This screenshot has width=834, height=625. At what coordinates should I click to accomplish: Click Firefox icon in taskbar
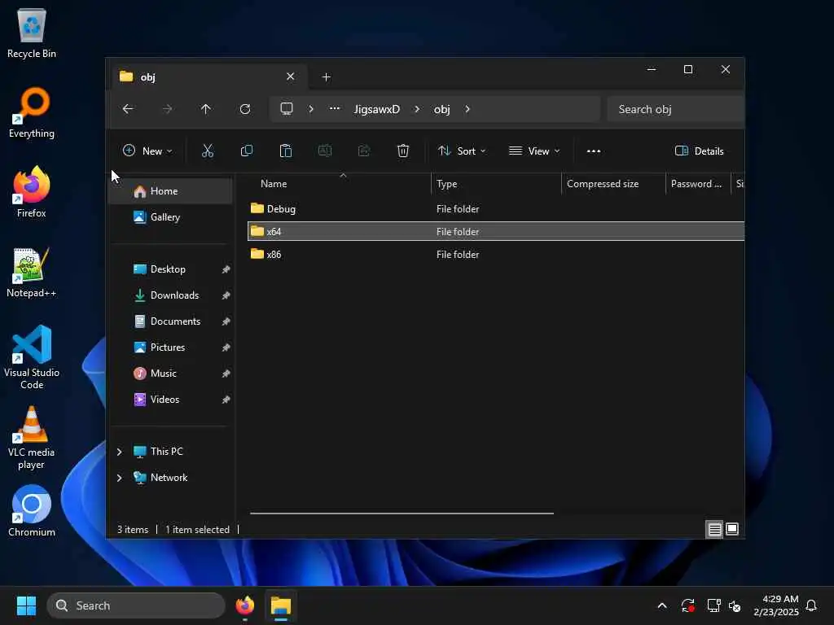click(245, 605)
